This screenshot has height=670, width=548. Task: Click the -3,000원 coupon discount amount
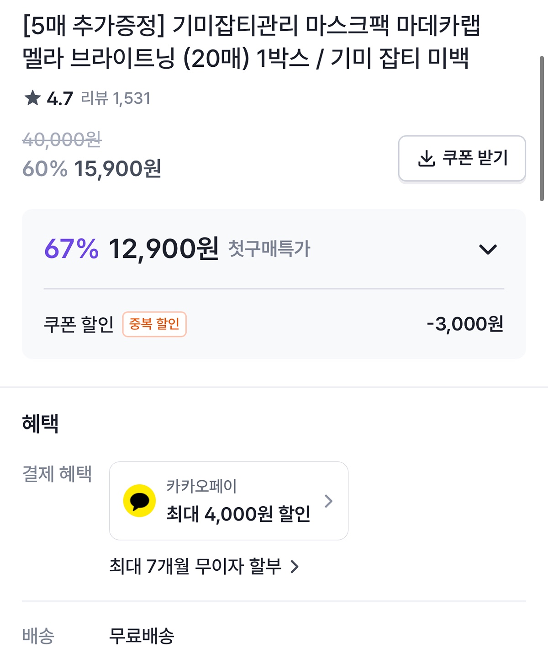point(465,324)
